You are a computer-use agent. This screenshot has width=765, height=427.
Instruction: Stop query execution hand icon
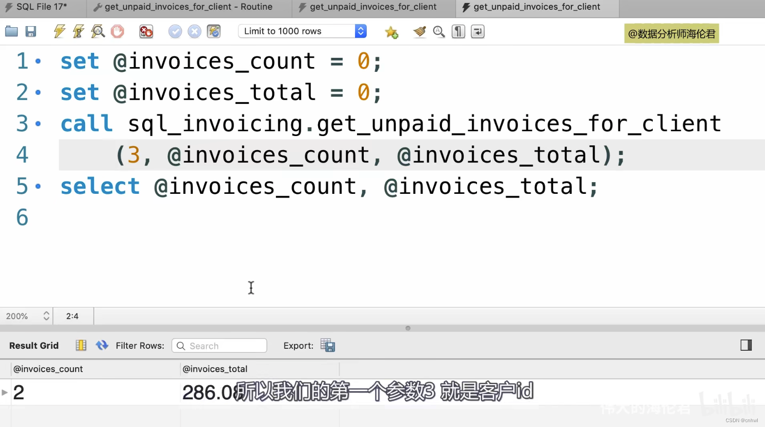click(x=117, y=32)
